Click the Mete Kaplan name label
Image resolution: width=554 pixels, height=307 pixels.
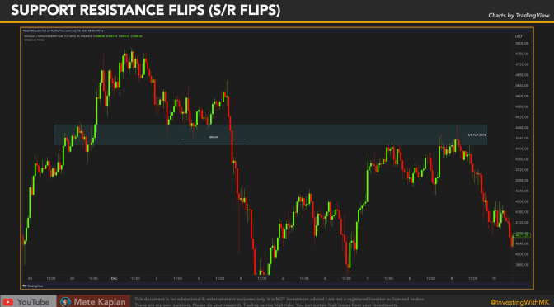[x=100, y=302]
